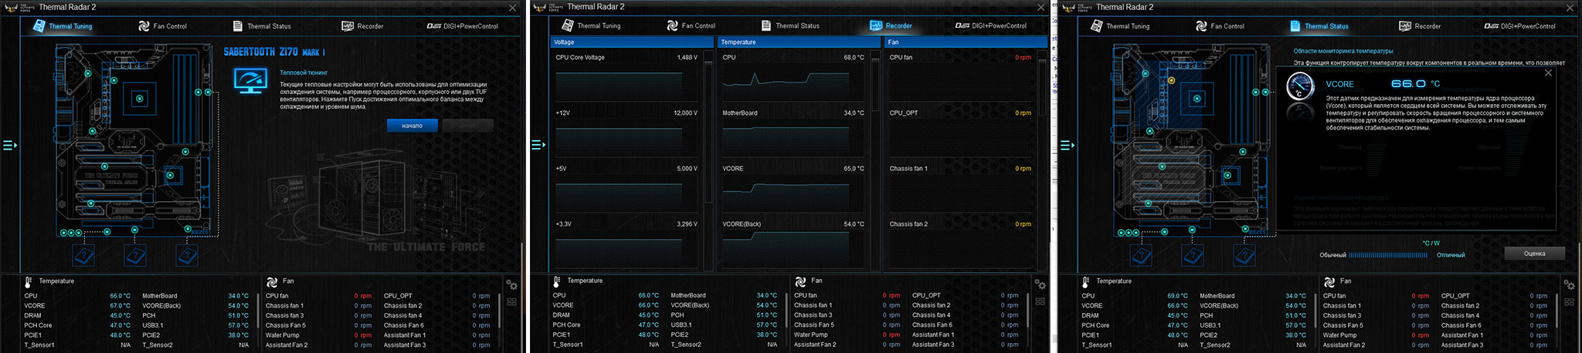Screen dimensions: 1582x353
Task: Select the +12V row in Recorder Voltage column
Action: coord(626,113)
